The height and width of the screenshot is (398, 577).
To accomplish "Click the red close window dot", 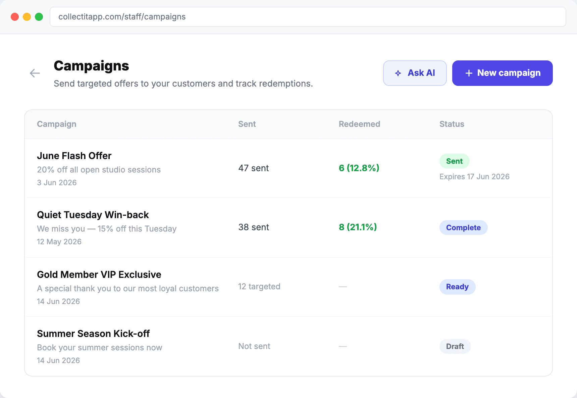I will [15, 17].
